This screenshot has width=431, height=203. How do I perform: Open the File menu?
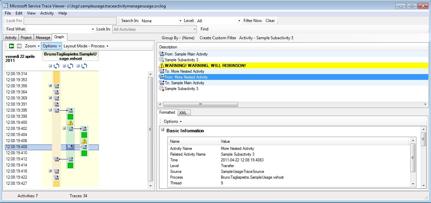tap(8, 13)
